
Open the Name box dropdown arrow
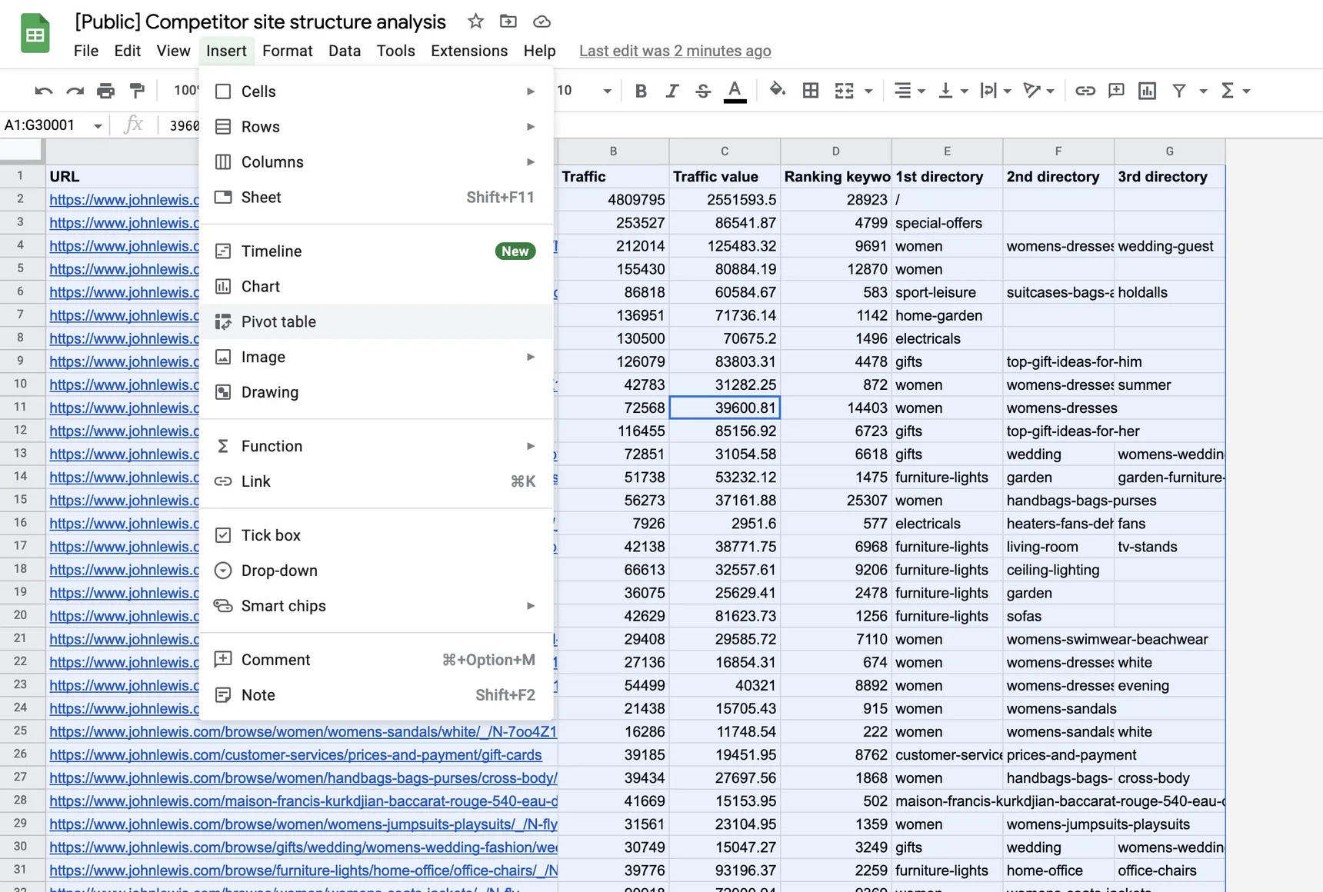98,125
